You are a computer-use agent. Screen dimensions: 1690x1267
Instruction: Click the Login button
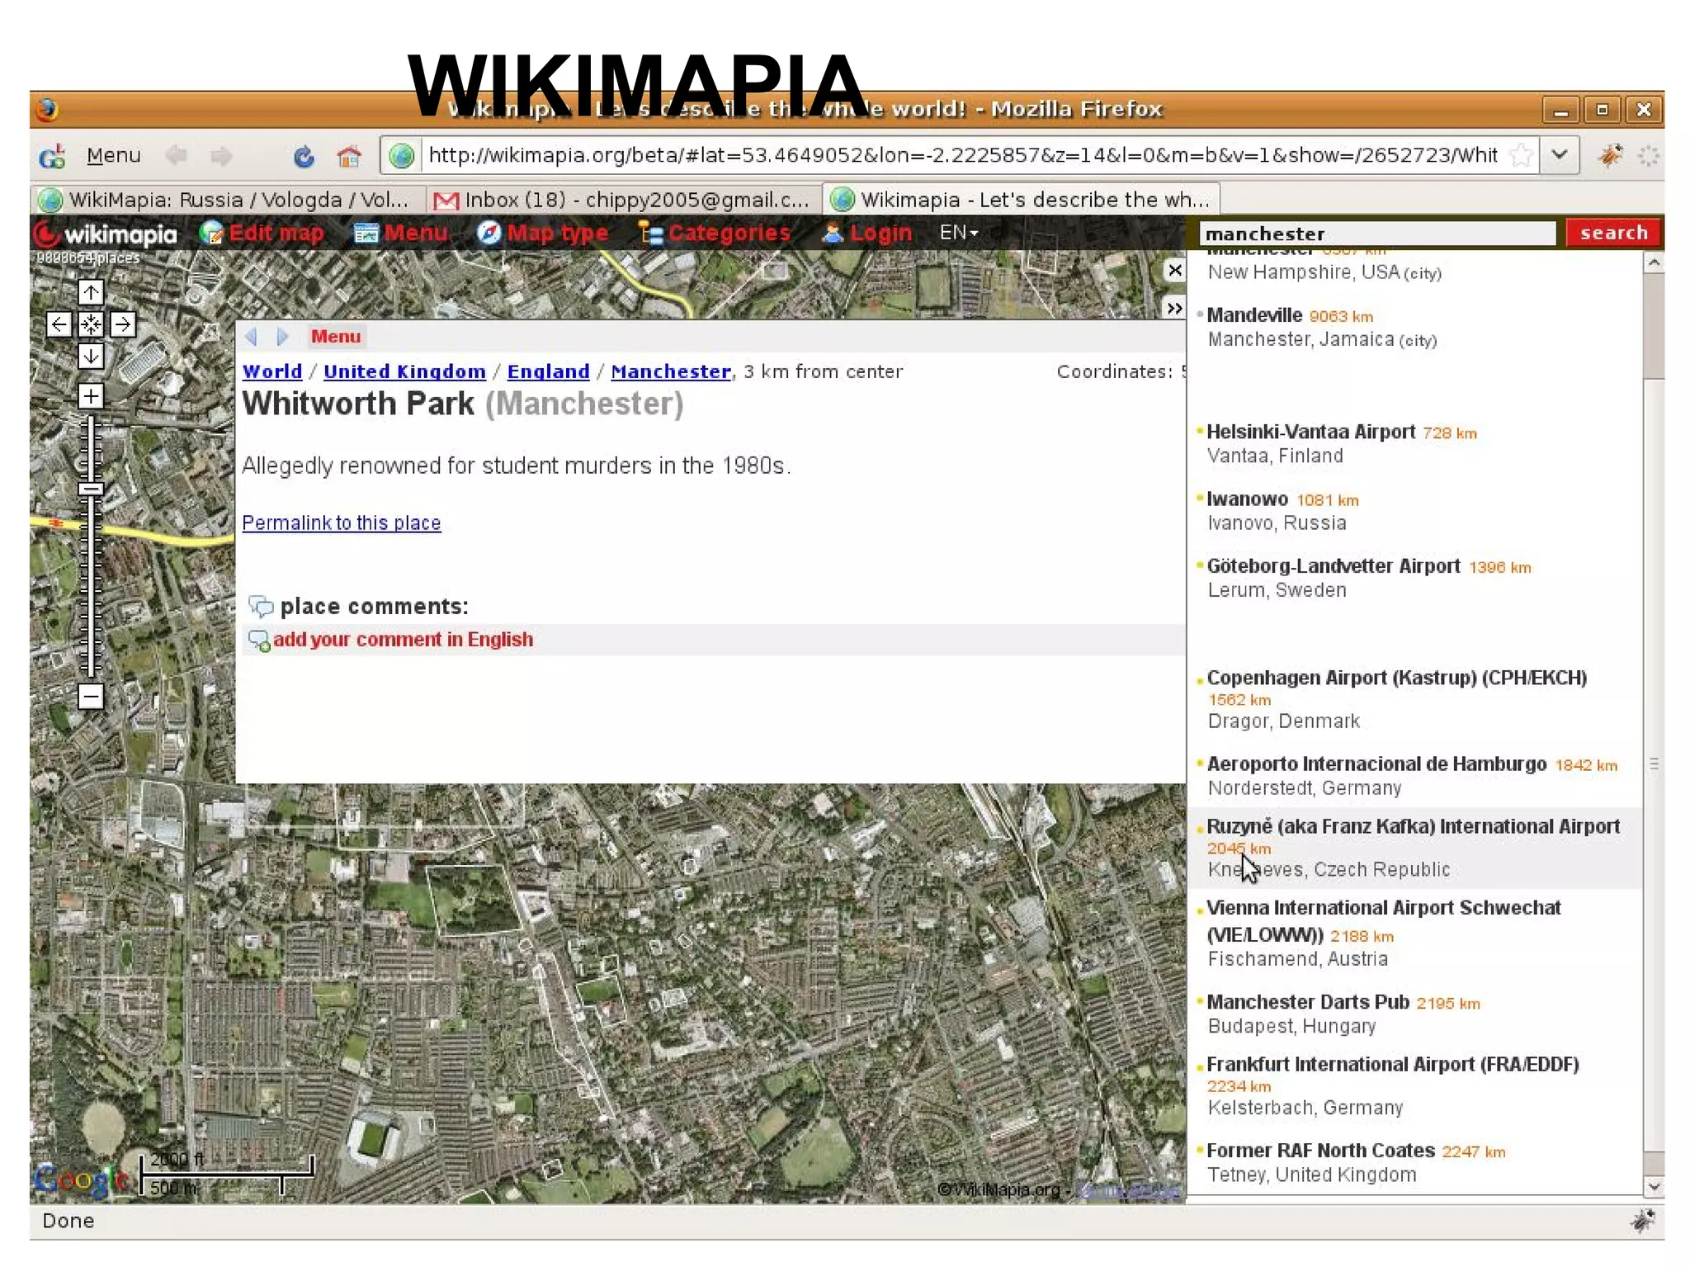pyautogui.click(x=866, y=234)
